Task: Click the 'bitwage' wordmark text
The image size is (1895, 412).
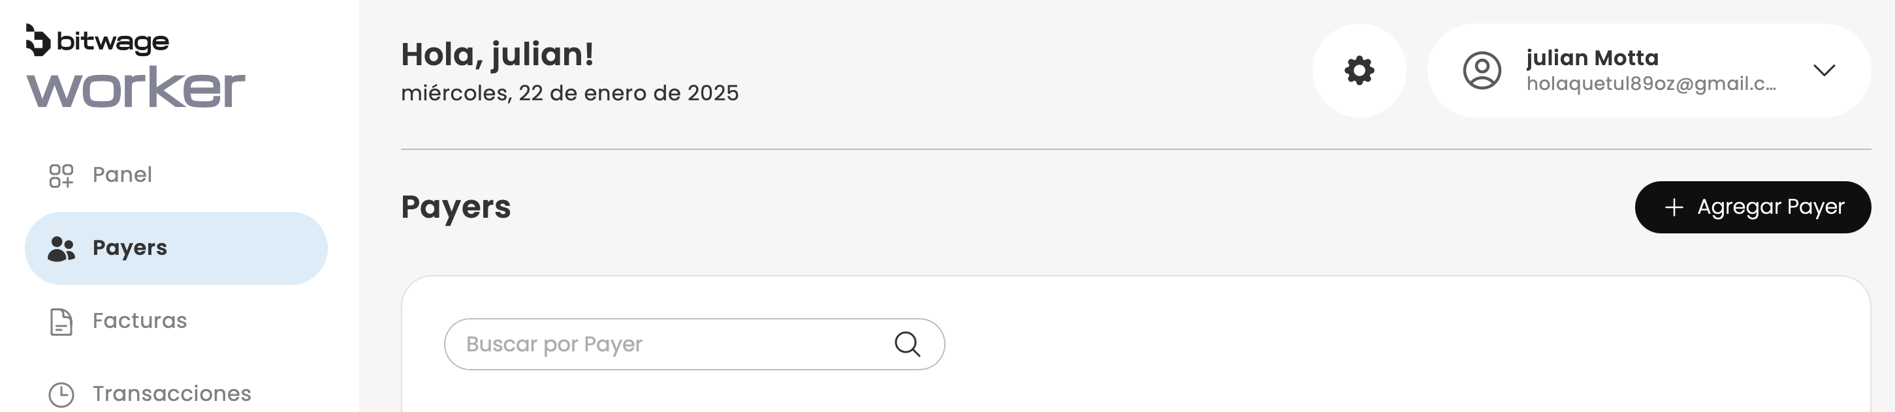Action: [112, 42]
